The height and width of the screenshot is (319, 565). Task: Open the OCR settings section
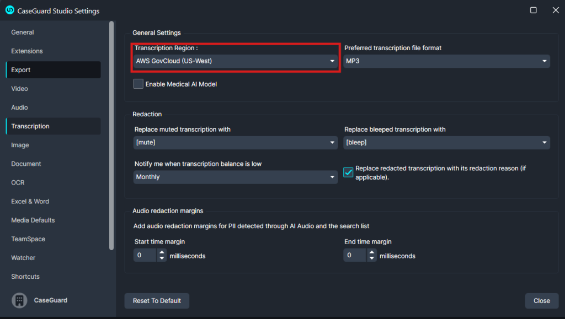point(18,182)
